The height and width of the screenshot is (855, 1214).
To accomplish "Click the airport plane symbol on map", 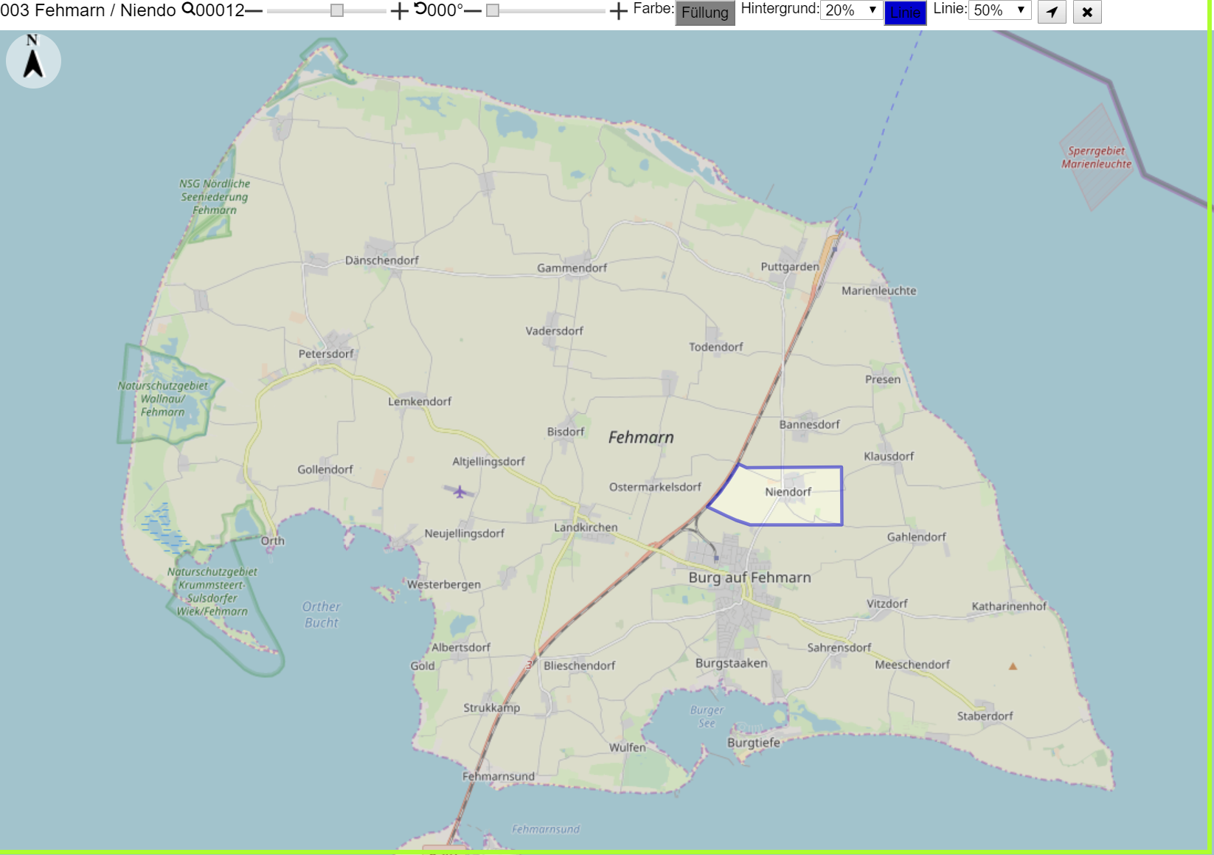I will pos(459,491).
